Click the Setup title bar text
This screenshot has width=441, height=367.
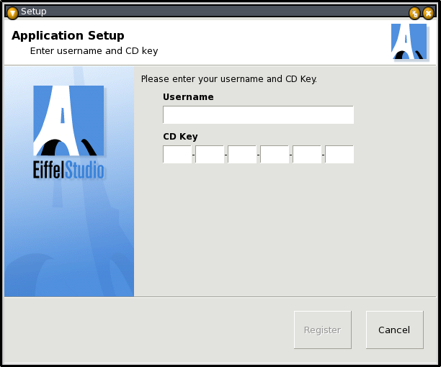point(33,12)
